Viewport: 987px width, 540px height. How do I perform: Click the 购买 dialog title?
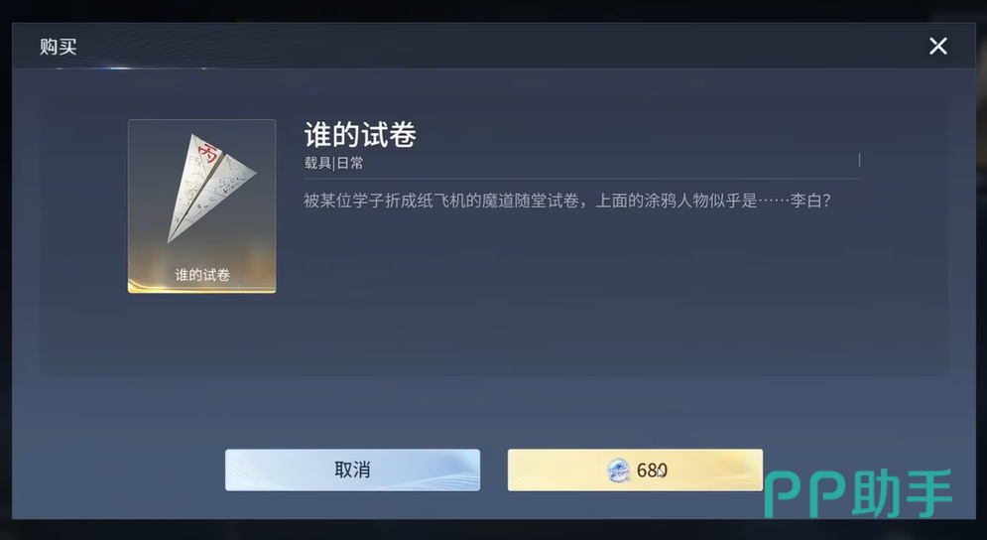(58, 46)
